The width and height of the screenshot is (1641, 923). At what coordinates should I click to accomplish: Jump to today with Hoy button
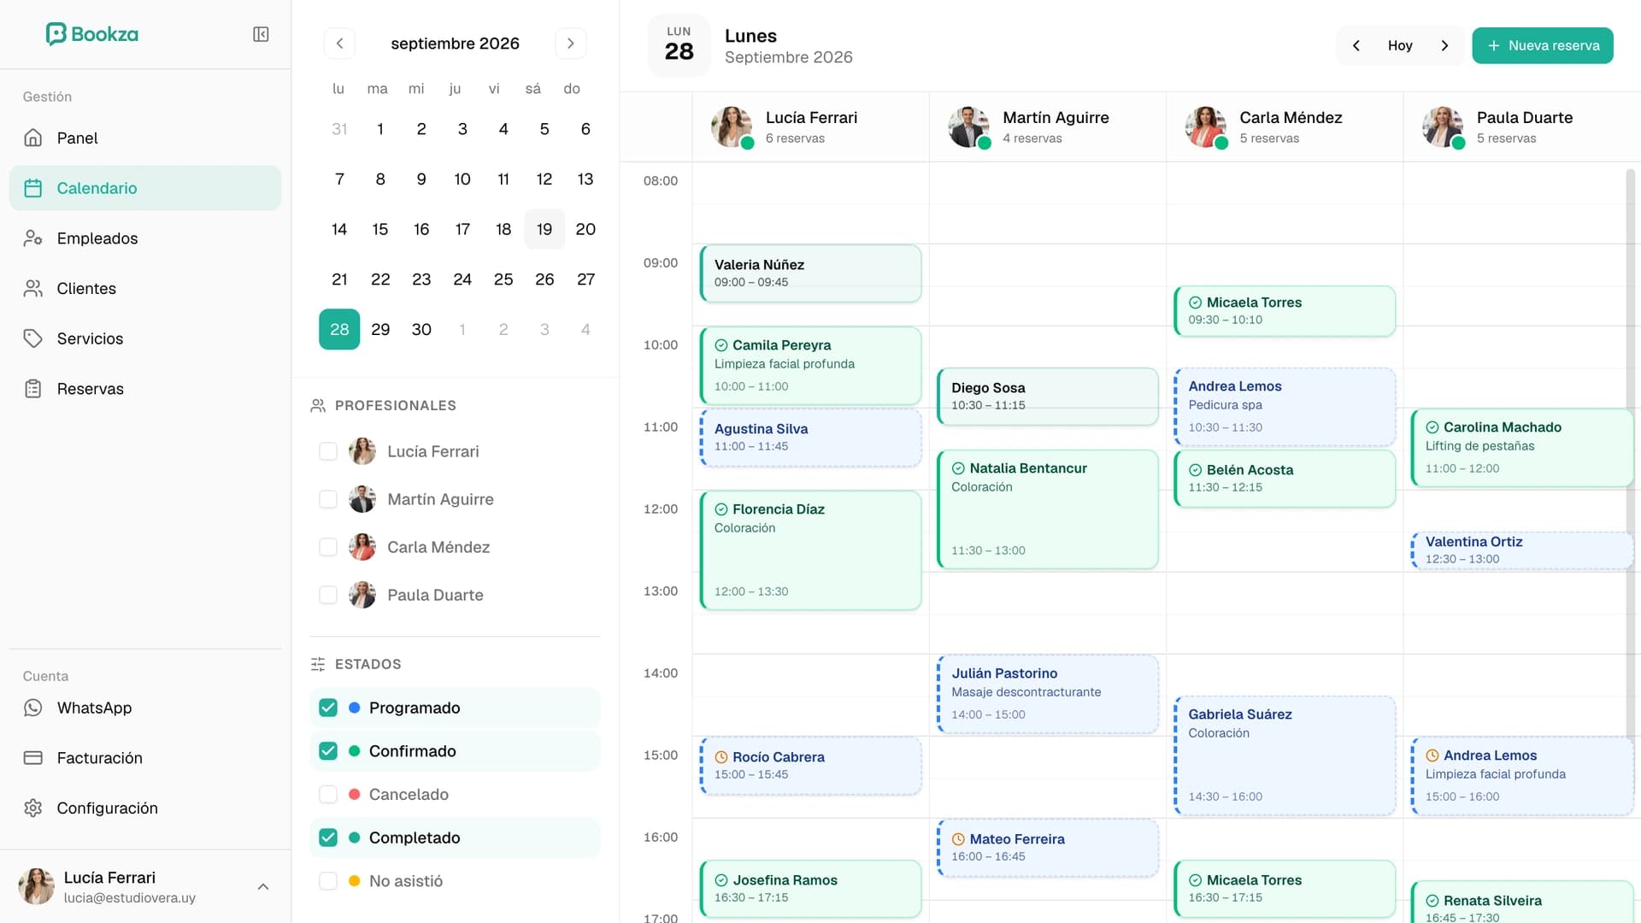[x=1400, y=45]
